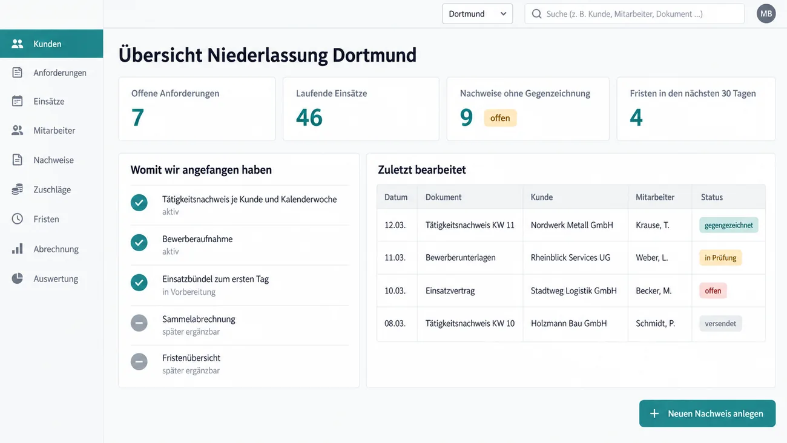Click the Zuschläge coins icon

tap(18, 189)
